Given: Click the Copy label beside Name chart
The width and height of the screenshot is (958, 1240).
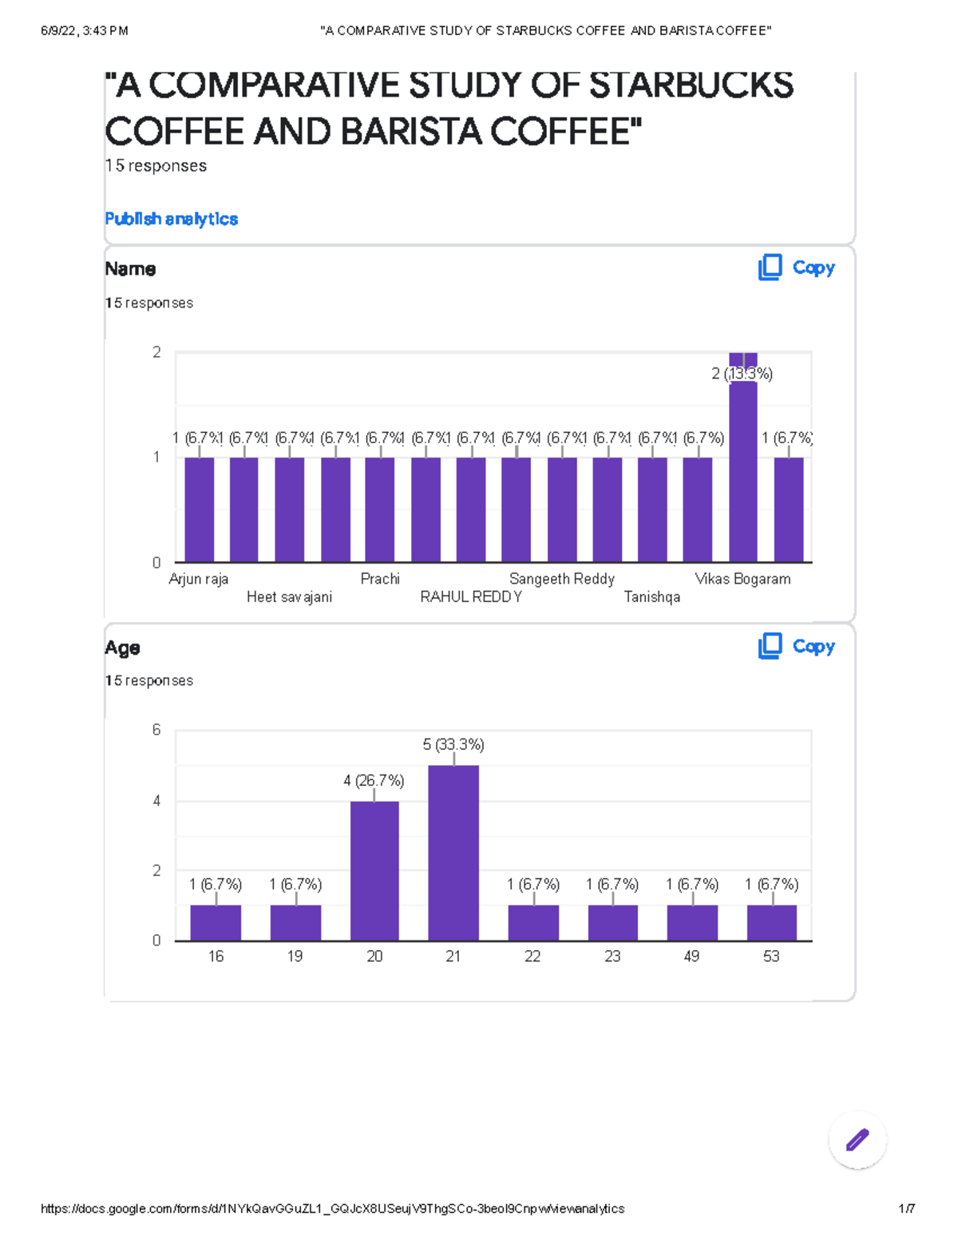Looking at the screenshot, I should tap(814, 267).
